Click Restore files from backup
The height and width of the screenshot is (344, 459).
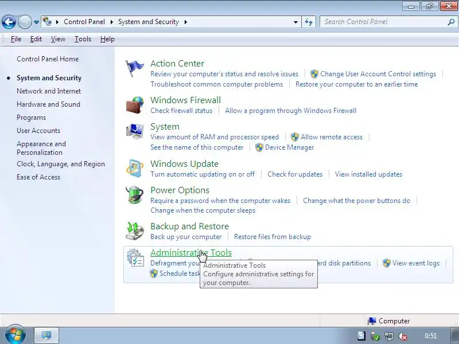[273, 237]
